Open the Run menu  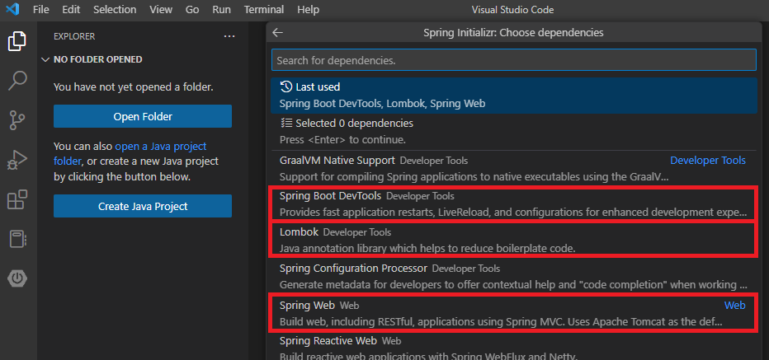pos(222,9)
